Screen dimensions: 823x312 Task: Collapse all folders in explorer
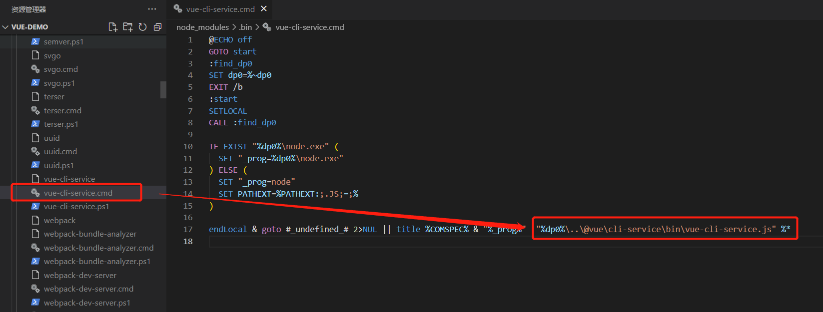click(x=157, y=27)
